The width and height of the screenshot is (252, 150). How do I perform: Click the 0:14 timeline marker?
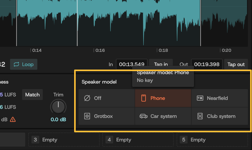pos(37,50)
